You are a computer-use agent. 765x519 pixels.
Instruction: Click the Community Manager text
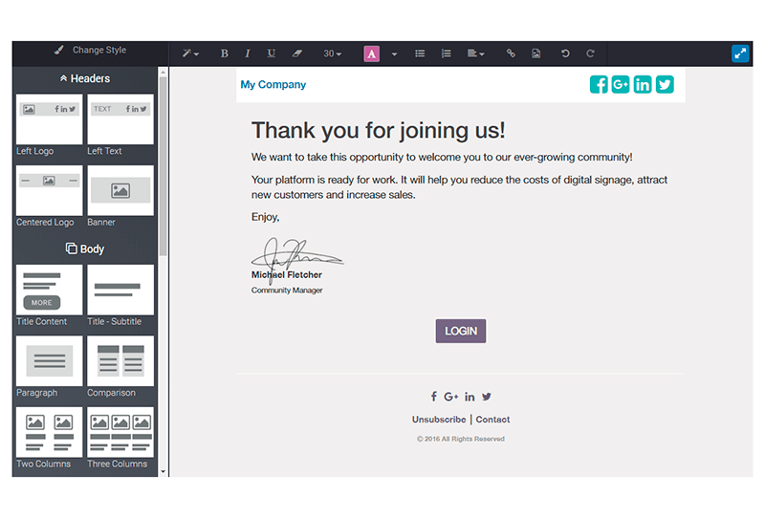(x=287, y=291)
